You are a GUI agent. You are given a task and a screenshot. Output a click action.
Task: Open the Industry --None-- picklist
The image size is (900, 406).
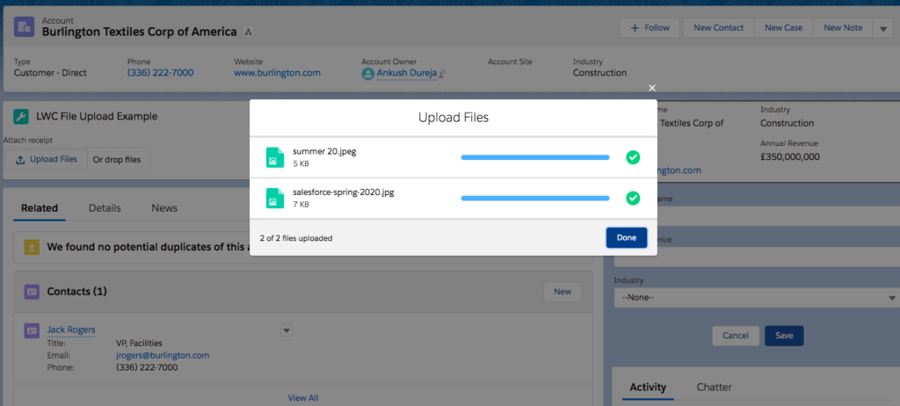[x=756, y=297]
